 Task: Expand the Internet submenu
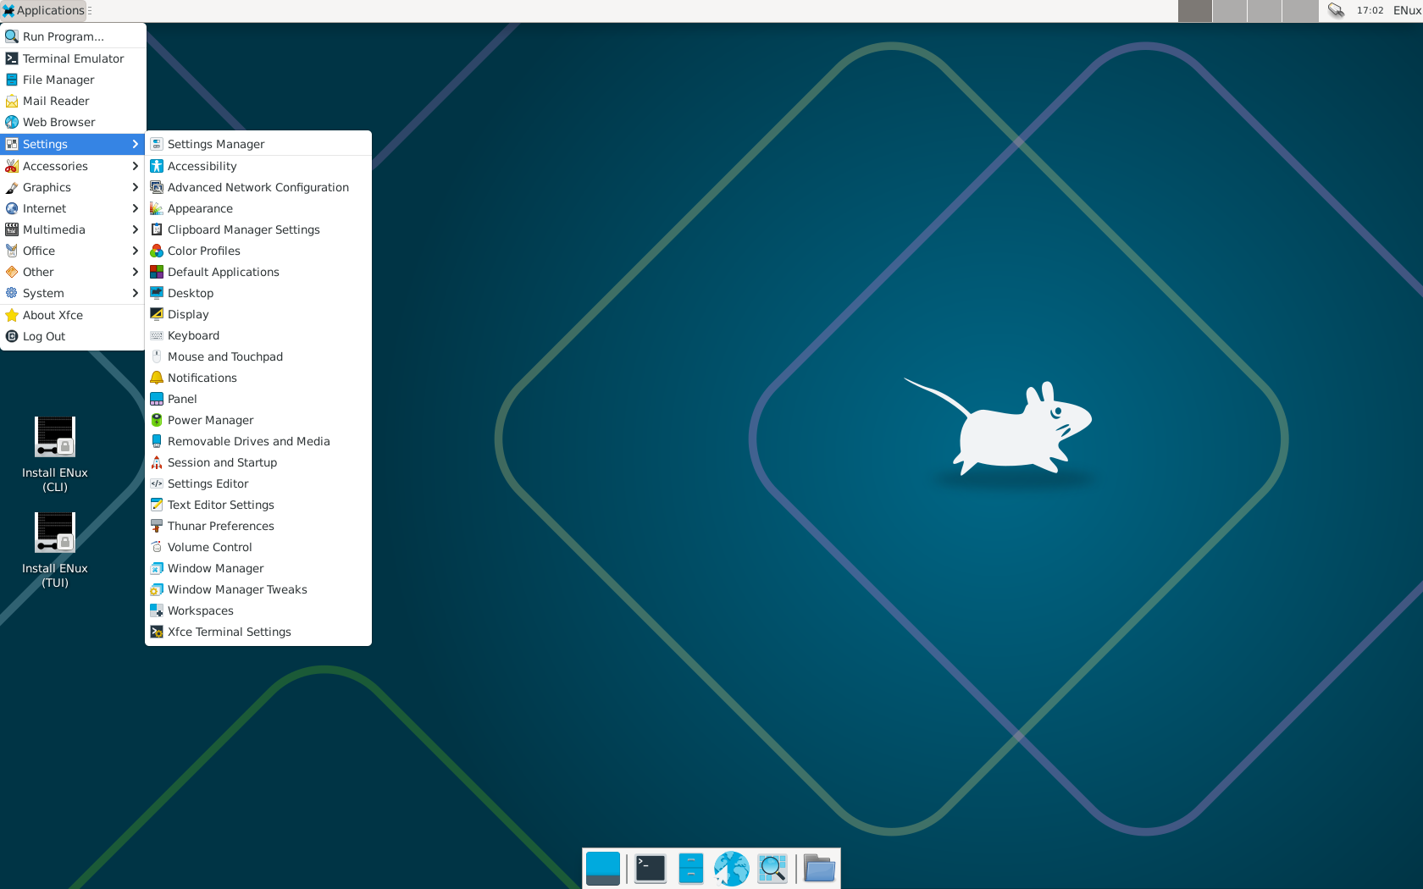tap(73, 208)
